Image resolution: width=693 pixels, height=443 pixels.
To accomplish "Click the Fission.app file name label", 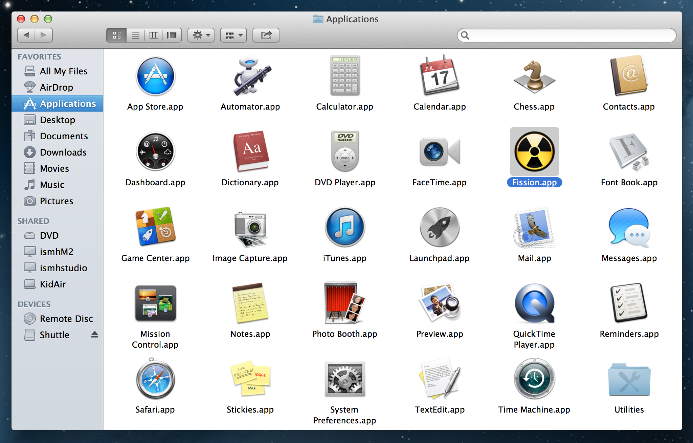I will [534, 182].
